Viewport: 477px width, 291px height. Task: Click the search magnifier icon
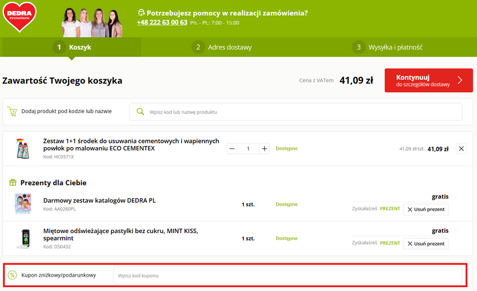click(140, 112)
